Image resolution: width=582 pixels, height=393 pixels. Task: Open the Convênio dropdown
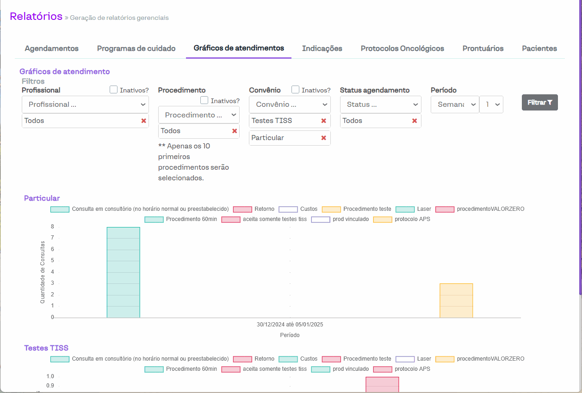(290, 104)
